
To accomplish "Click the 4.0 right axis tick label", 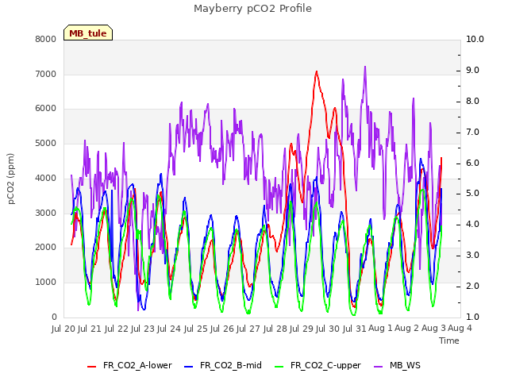I will tap(472, 224).
